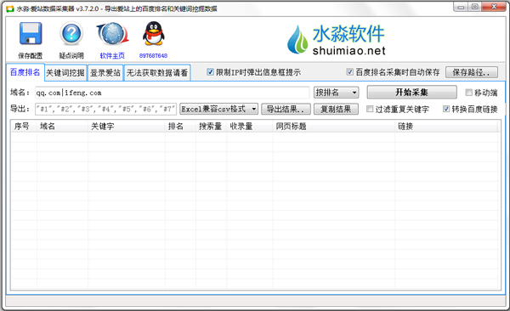This screenshot has width=510, height=311.
Task: Click the save configuration floppy disk icon
Action: (x=31, y=33)
